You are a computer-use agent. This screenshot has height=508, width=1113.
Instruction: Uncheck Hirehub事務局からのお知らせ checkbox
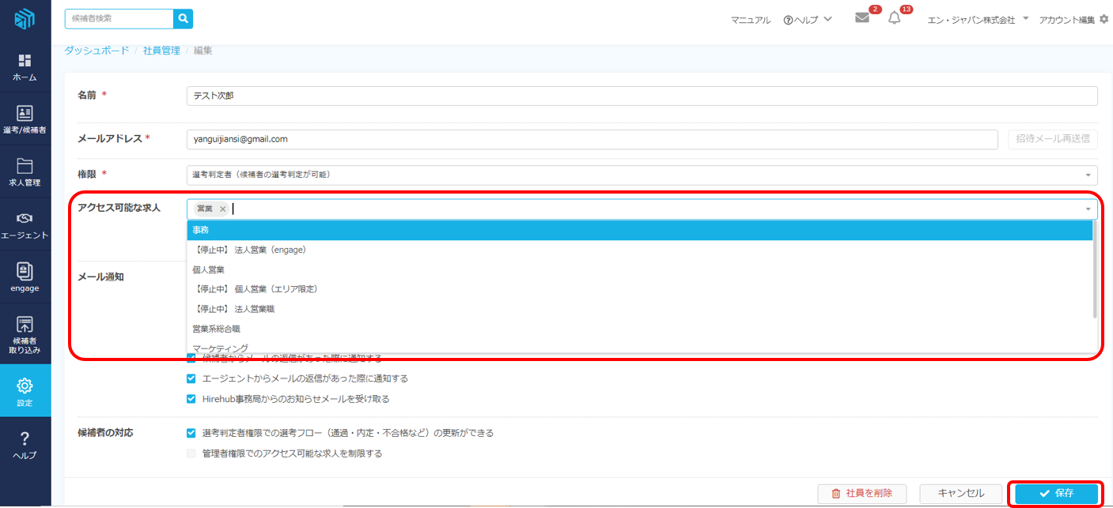(x=191, y=399)
